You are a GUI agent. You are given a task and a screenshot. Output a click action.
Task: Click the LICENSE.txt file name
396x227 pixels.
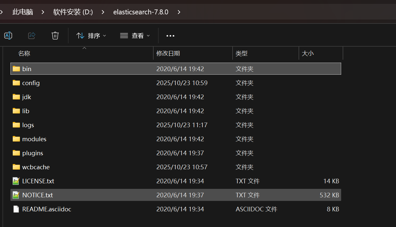(38, 181)
